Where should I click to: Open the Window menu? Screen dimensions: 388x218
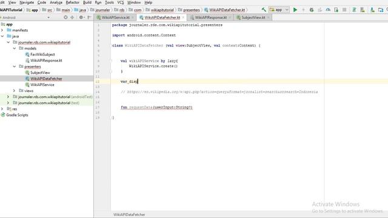[134, 2]
